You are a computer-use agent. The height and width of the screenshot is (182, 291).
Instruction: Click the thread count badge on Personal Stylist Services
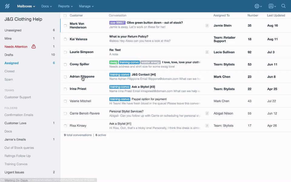point(207,113)
